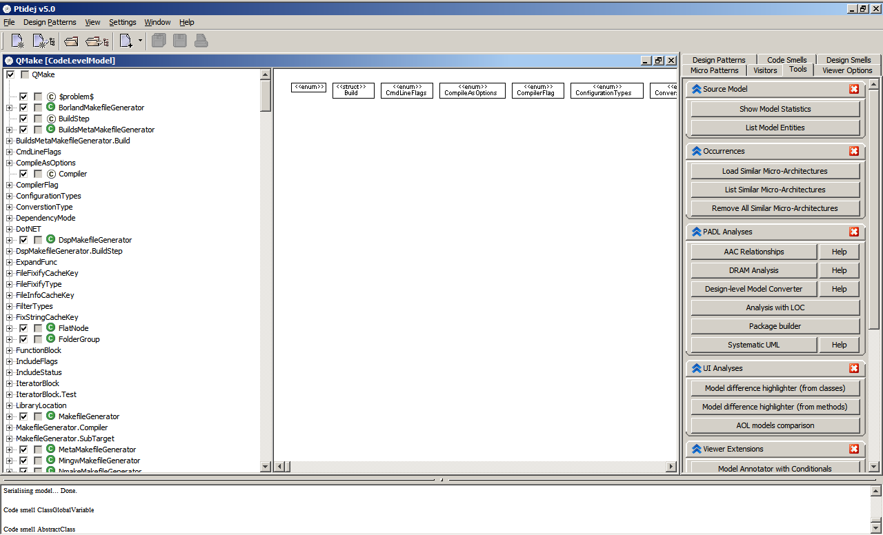Click the DRAM Analysis button
This screenshot has width=883, height=535.
click(x=753, y=270)
